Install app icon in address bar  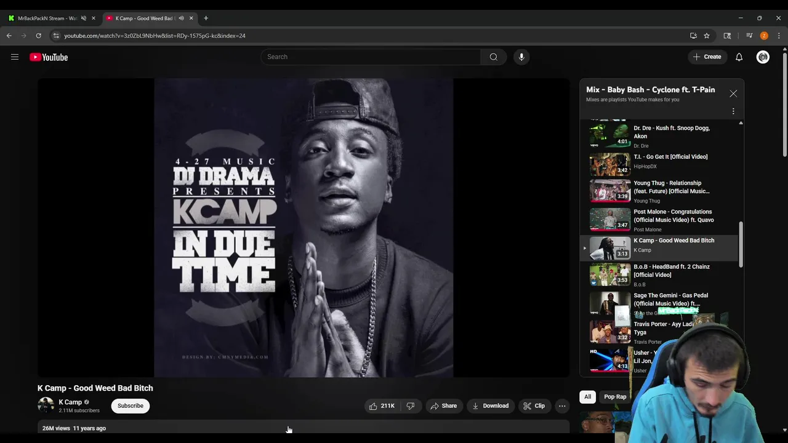pos(693,36)
